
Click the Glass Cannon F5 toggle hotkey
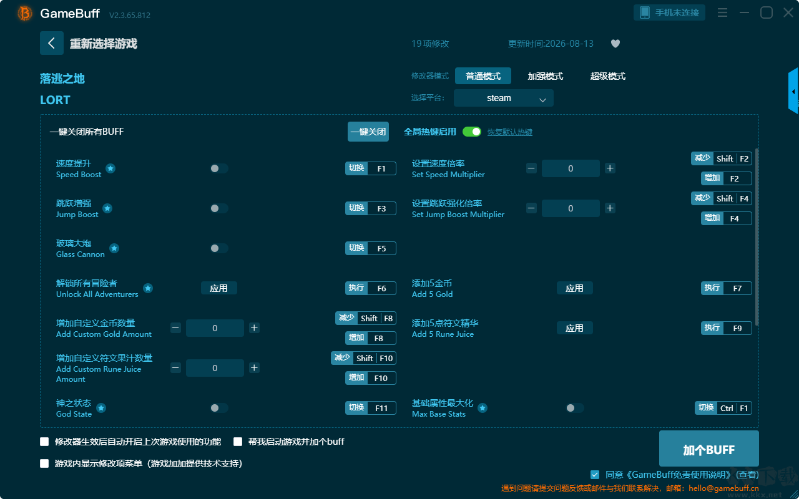click(x=371, y=248)
